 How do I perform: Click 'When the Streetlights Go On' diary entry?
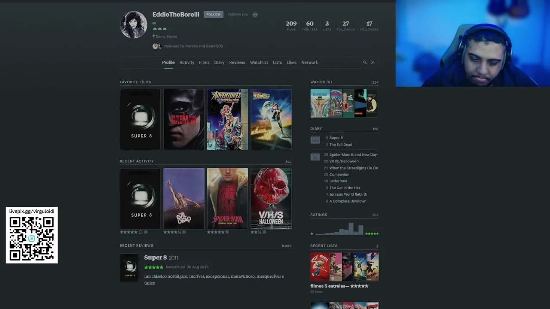pos(354,168)
